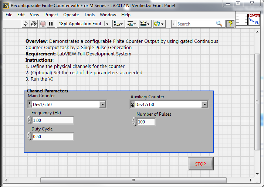Minimize the Front Panel window
The width and height of the screenshot is (264, 187).
(x=228, y=4)
